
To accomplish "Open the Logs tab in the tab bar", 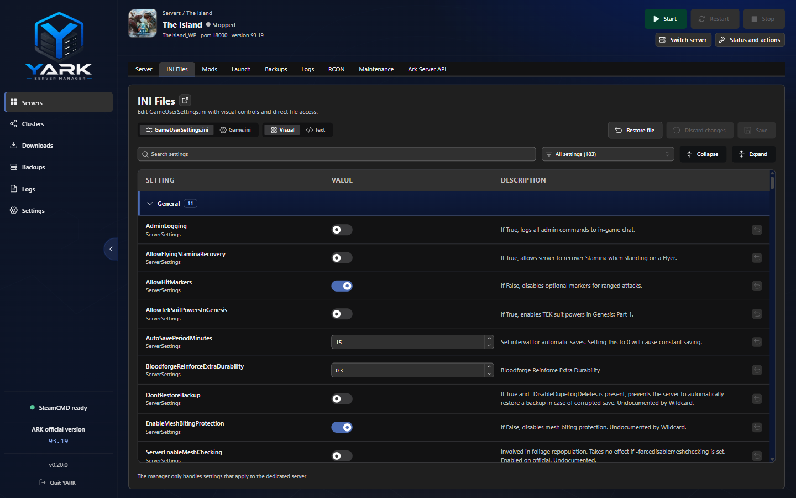I will [x=308, y=69].
